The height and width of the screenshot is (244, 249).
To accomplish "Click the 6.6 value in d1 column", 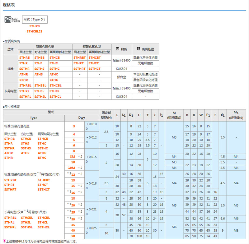I will pyautogui.click(x=223, y=219).
